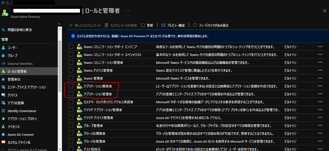The width and height of the screenshot is (329, 151).
Task: Click role icon of アプリケーション開発者 row
Action: (80, 86)
